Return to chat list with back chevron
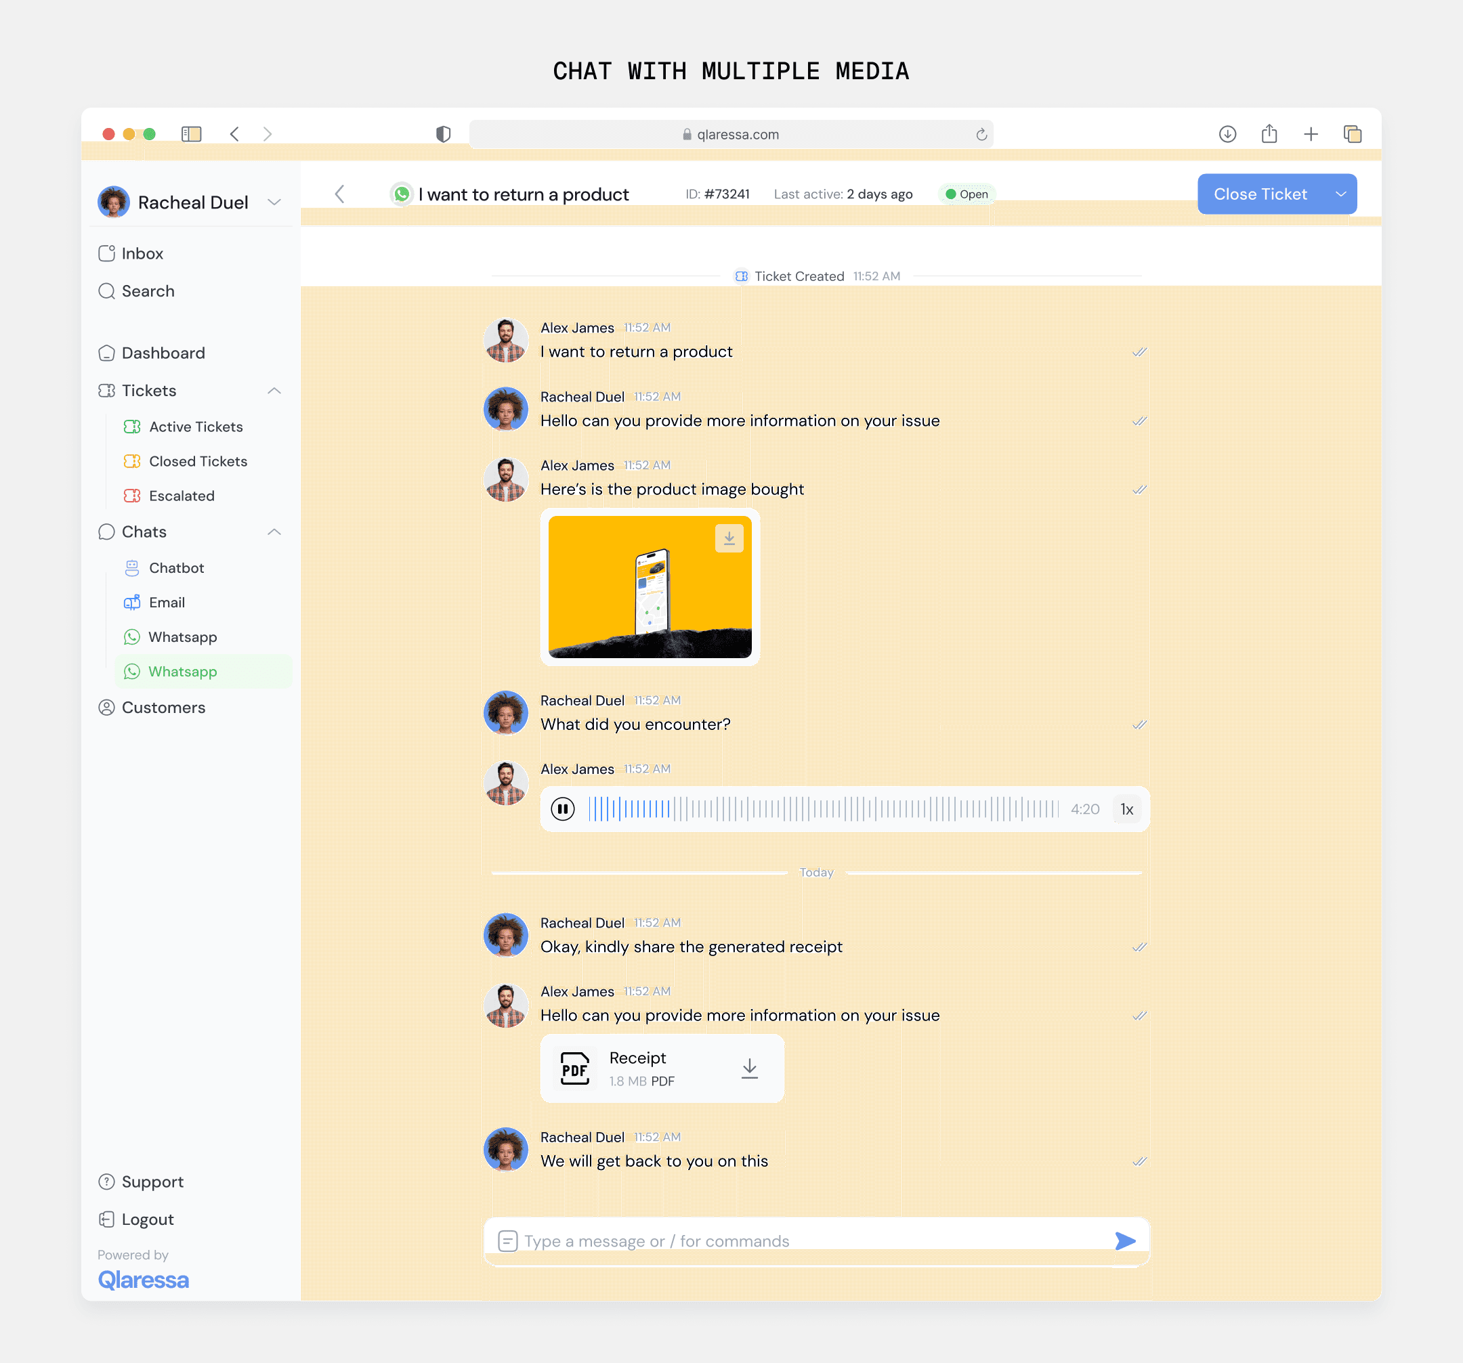This screenshot has width=1463, height=1363. pyautogui.click(x=339, y=194)
